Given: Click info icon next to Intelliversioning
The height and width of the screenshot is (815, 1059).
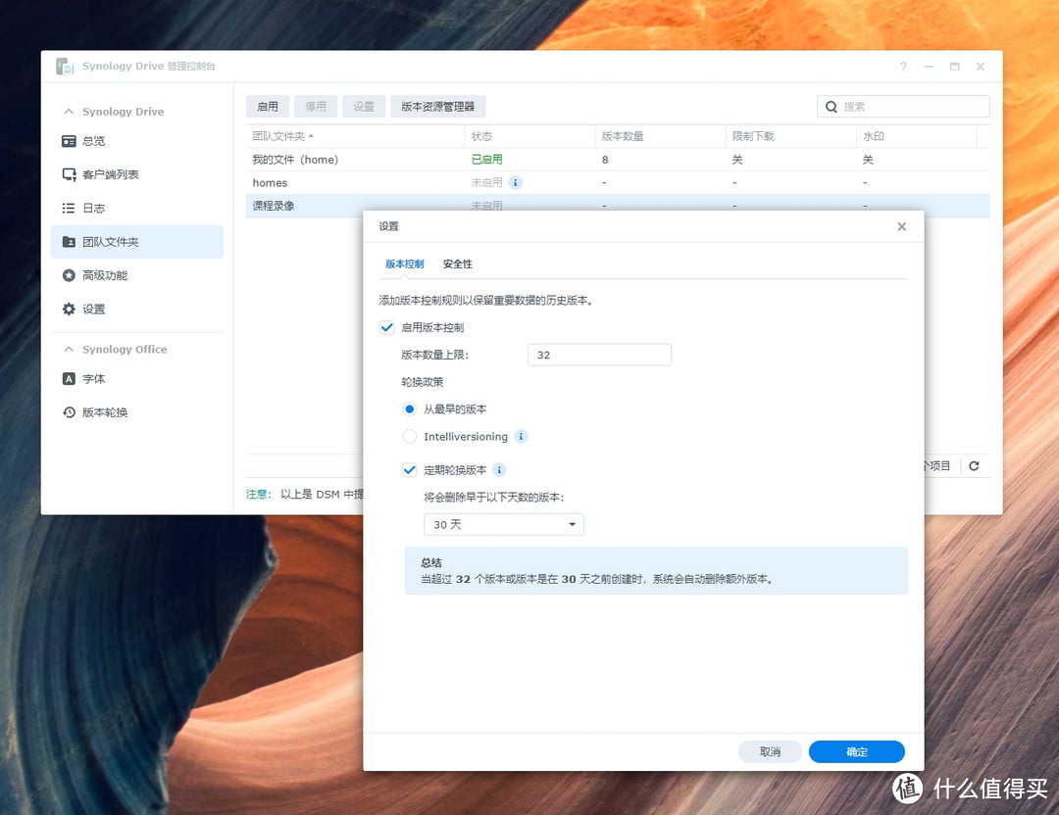Looking at the screenshot, I should (522, 437).
